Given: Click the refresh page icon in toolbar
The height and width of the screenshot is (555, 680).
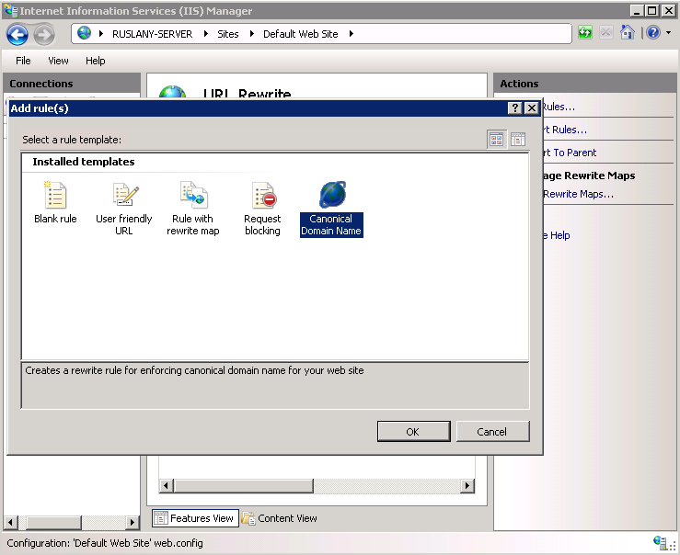Looking at the screenshot, I should [x=586, y=33].
